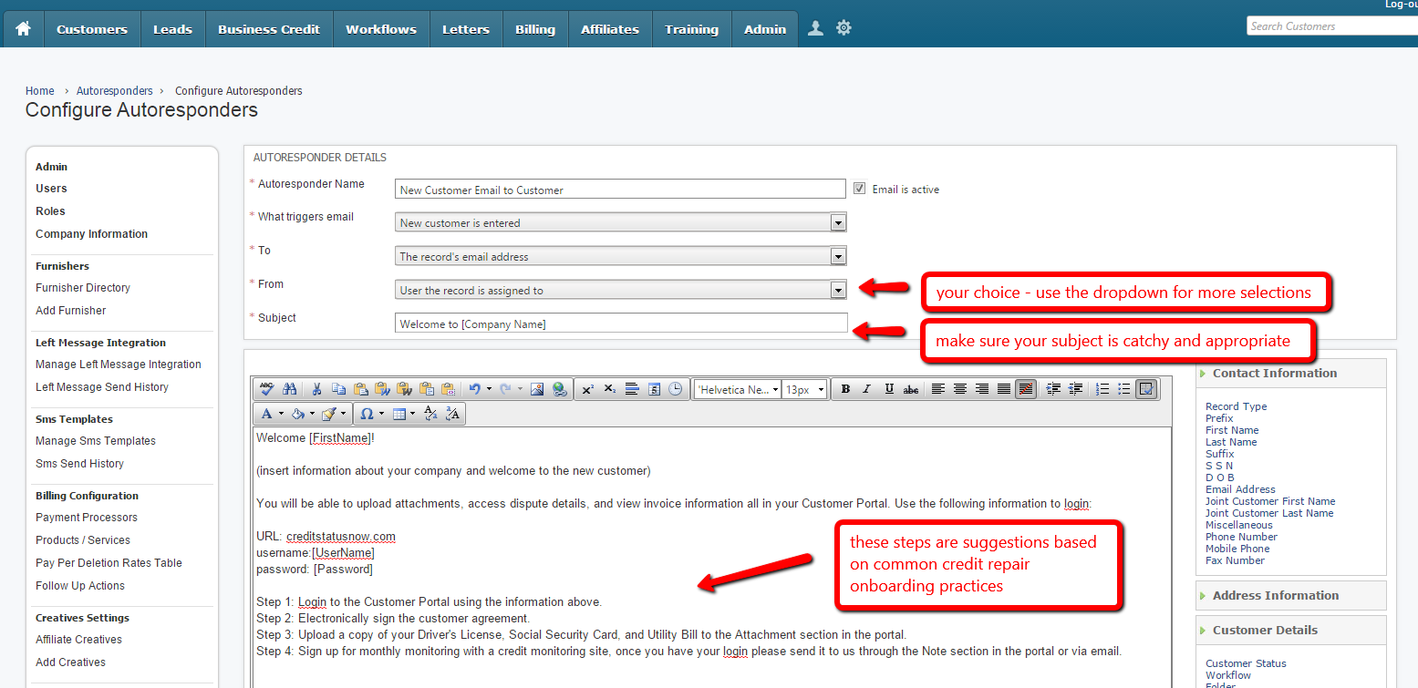Click the Autoresponders breadcrumb link
This screenshot has height=688, width=1418.
(x=114, y=91)
